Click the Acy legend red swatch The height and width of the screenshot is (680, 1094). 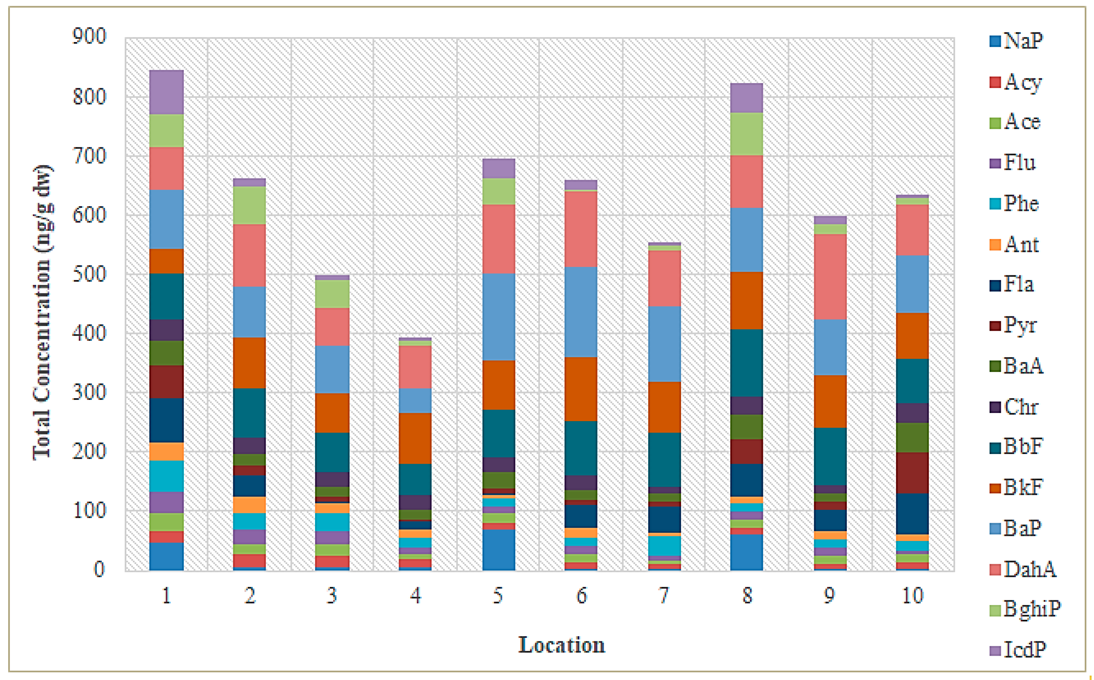tap(995, 82)
